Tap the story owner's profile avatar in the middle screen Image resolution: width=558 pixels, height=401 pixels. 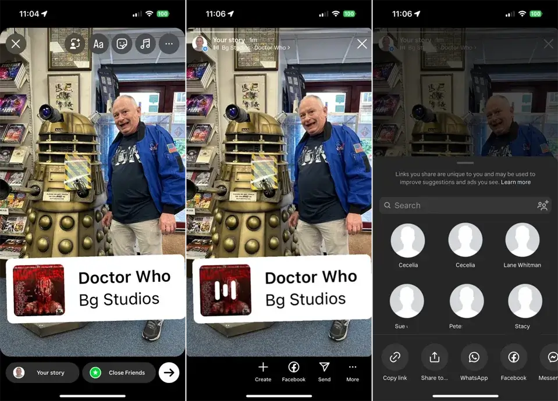tap(200, 44)
